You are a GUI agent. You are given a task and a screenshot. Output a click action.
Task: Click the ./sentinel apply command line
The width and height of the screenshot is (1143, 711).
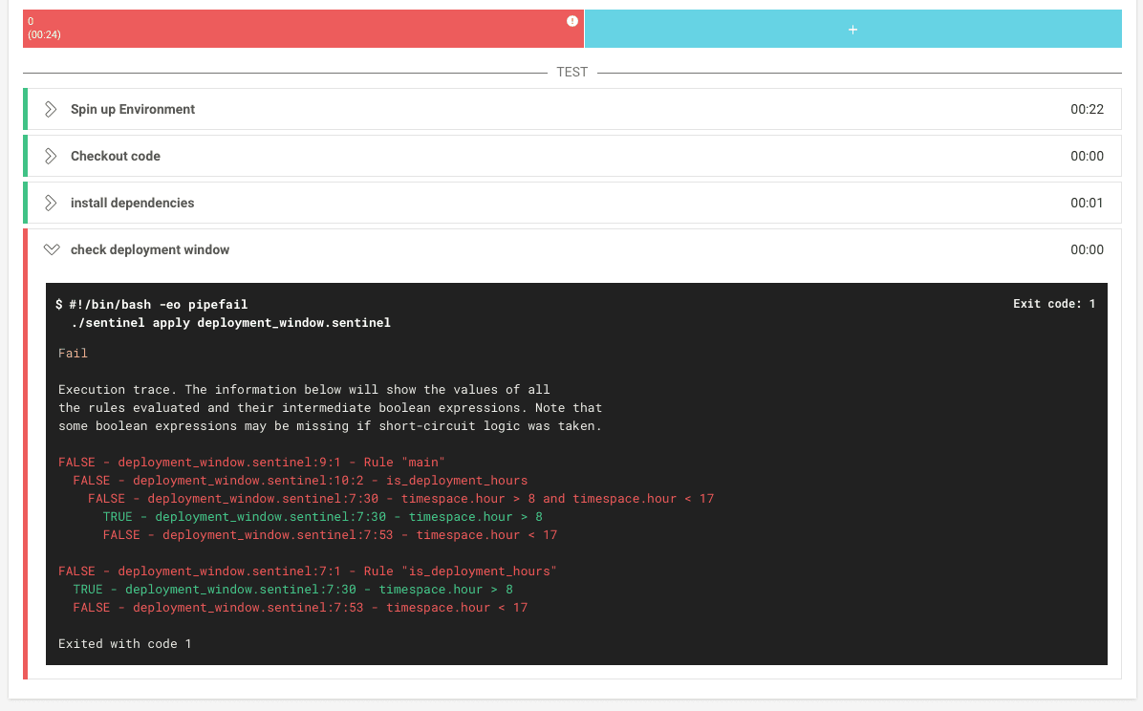[x=230, y=322]
